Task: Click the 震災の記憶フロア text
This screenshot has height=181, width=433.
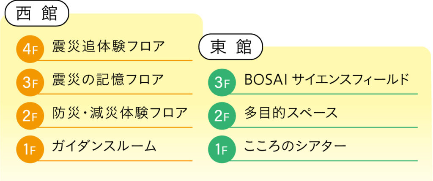Action: (x=107, y=79)
